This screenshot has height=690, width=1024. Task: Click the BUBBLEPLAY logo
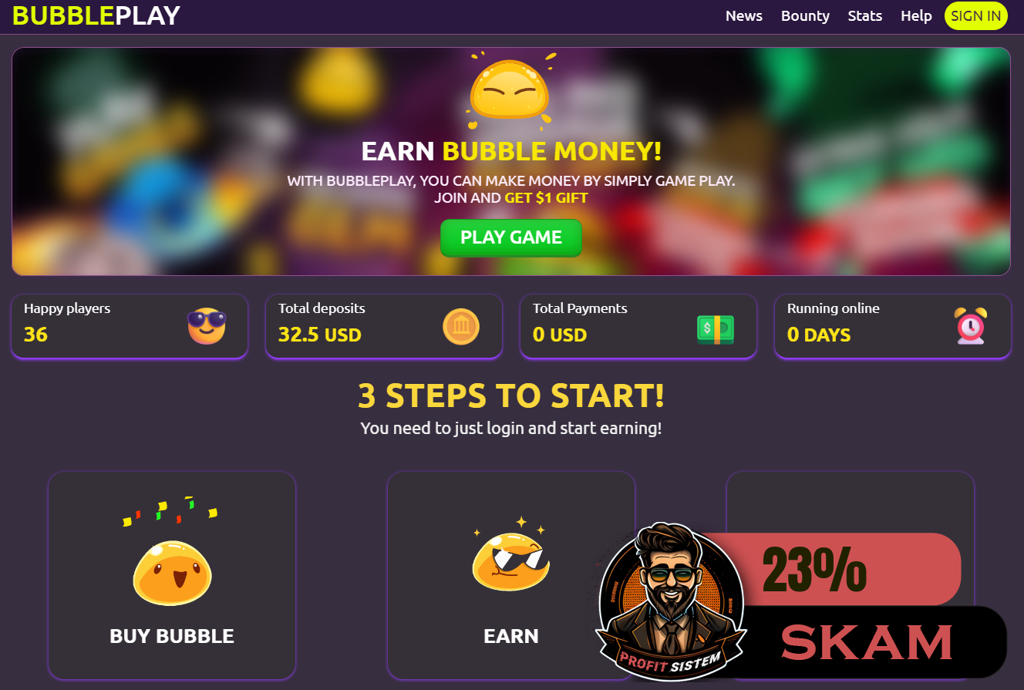(x=96, y=15)
